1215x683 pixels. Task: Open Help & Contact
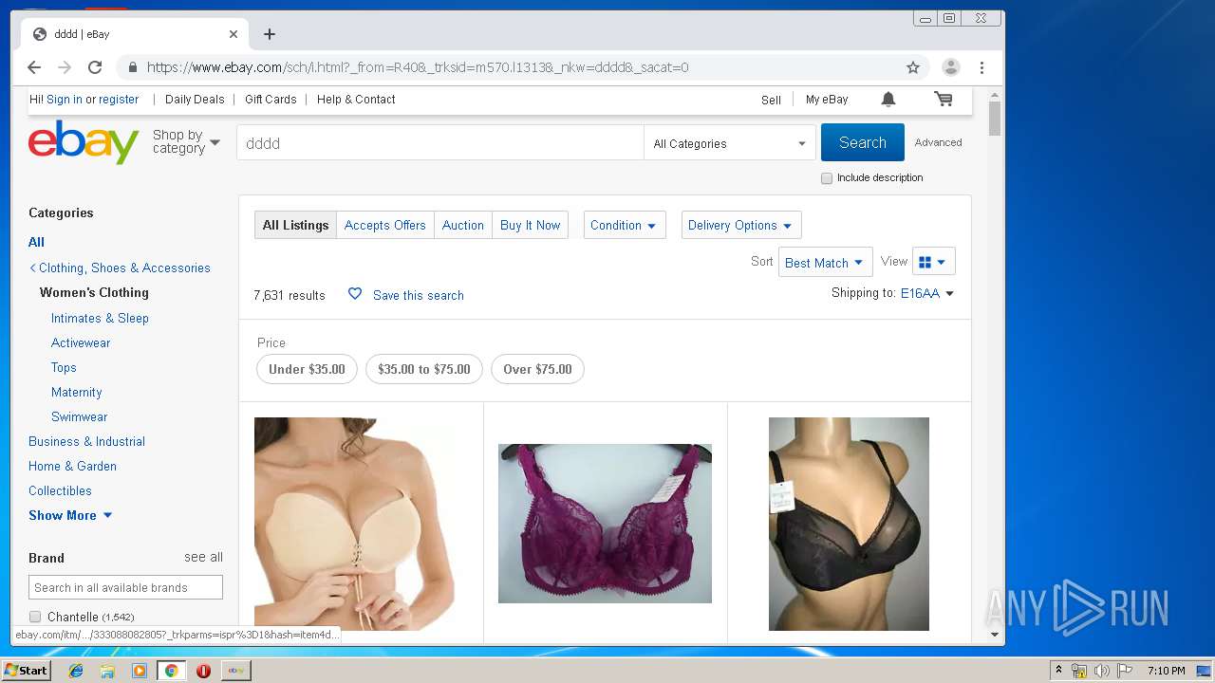tap(356, 99)
